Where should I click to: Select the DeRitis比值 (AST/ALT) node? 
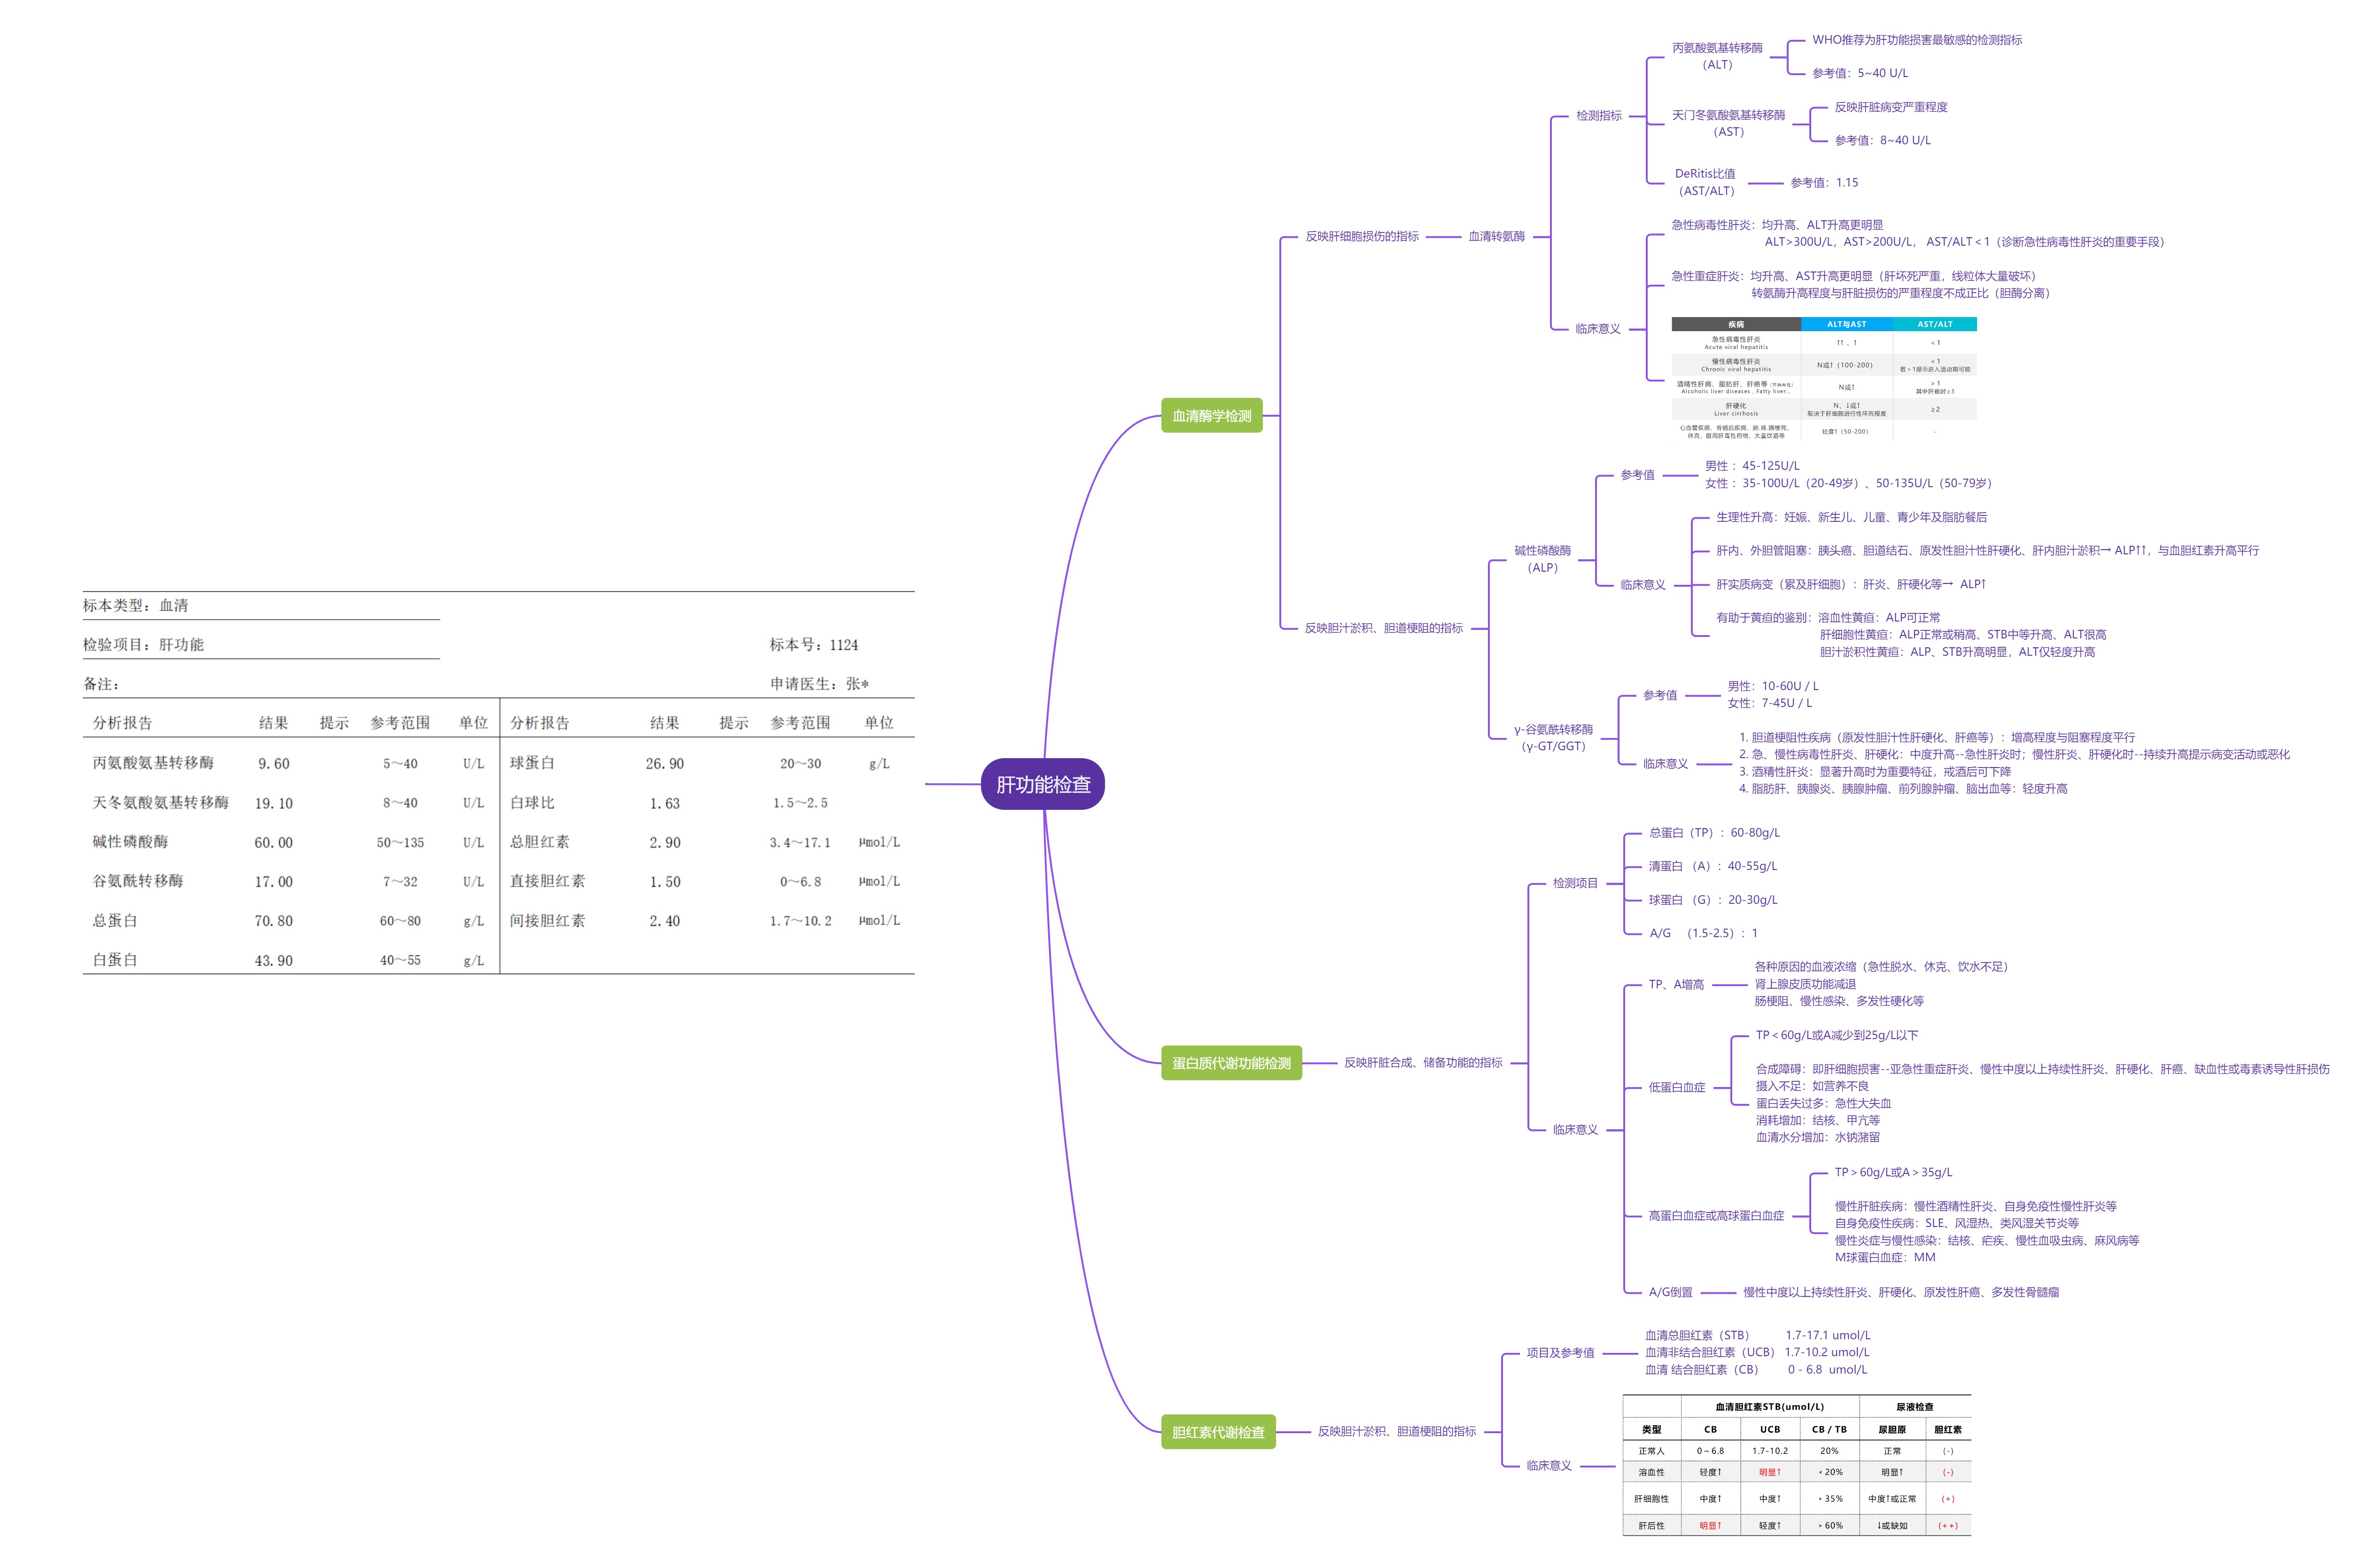[x=1705, y=182]
